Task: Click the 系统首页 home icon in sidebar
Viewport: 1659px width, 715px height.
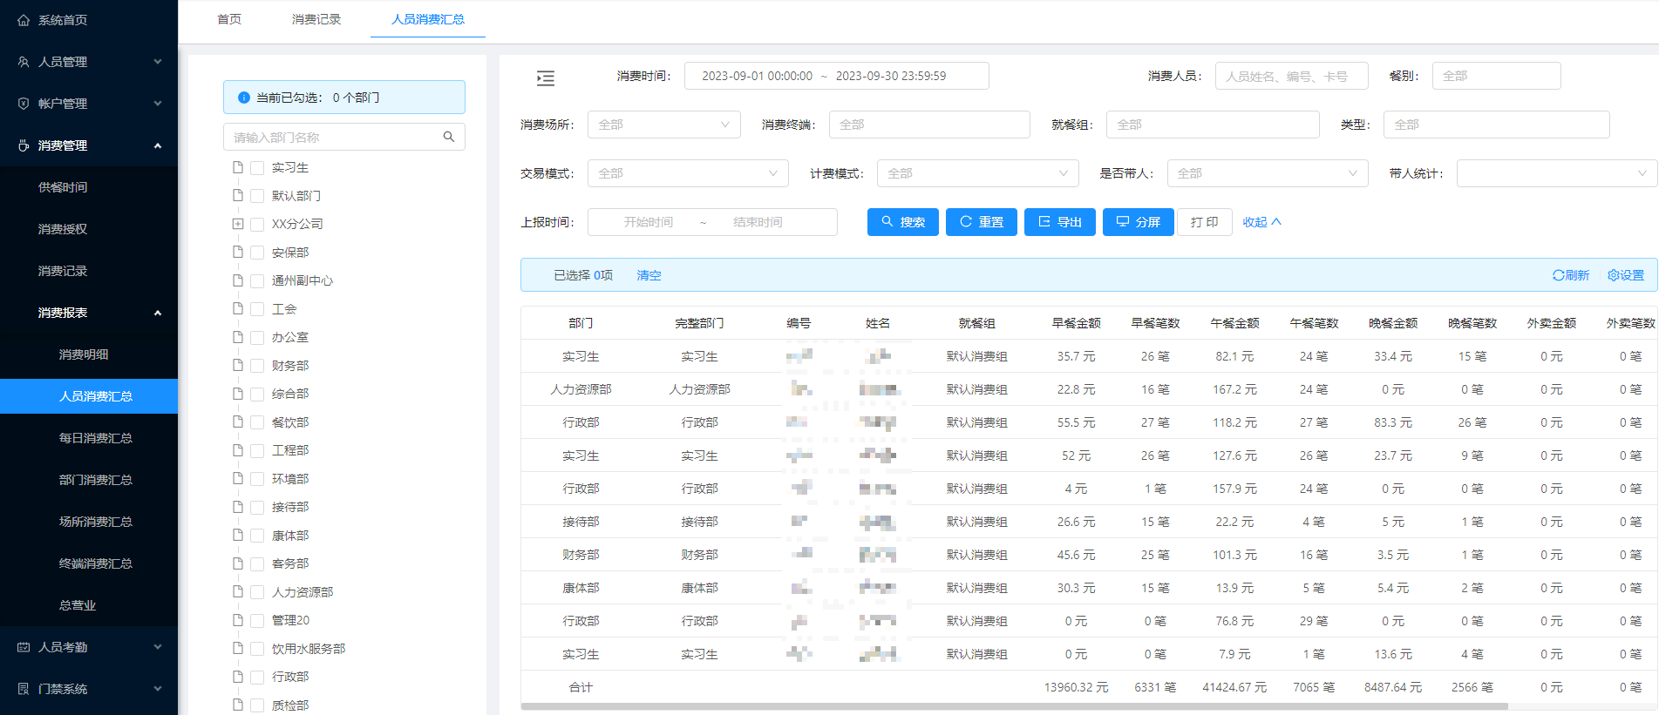Action: pos(24,20)
